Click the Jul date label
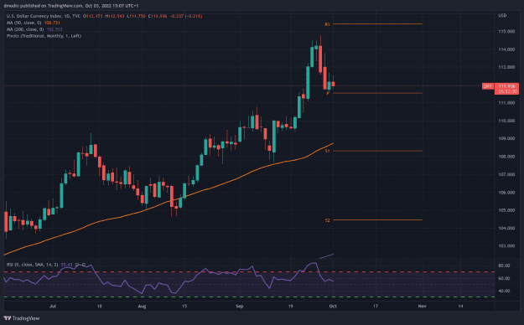524x325 pixels. coord(53,306)
